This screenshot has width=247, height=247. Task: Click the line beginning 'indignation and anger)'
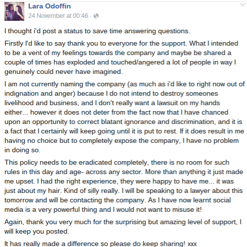click(111, 94)
